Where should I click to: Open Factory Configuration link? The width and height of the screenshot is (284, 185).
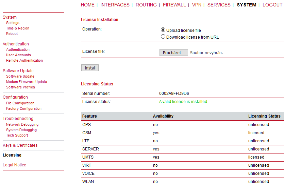point(24,108)
